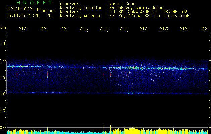Click the 2128 time axis marker
The width and height of the screenshot is (211, 134).
(x=164, y=29)
